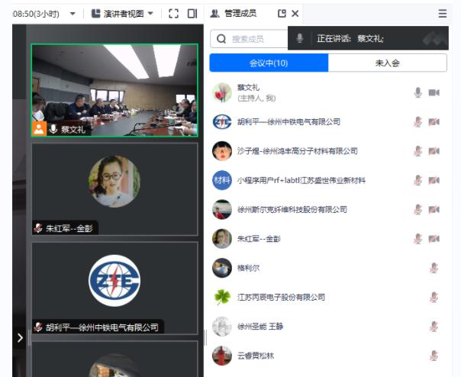Select member name 格利尔

[x=248, y=268]
